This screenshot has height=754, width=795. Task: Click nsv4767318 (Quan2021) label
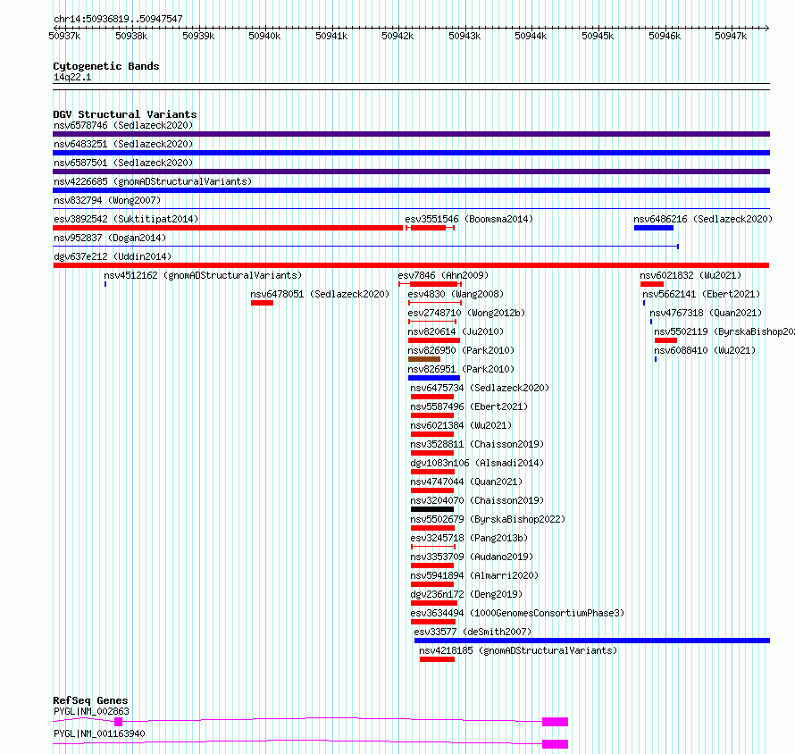click(x=706, y=313)
